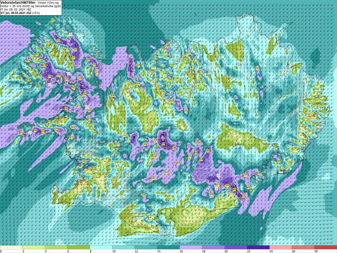Click the Veðurstofan/HM750m title text
This screenshot has height=253, width=337.
pyautogui.click(x=18, y=2)
